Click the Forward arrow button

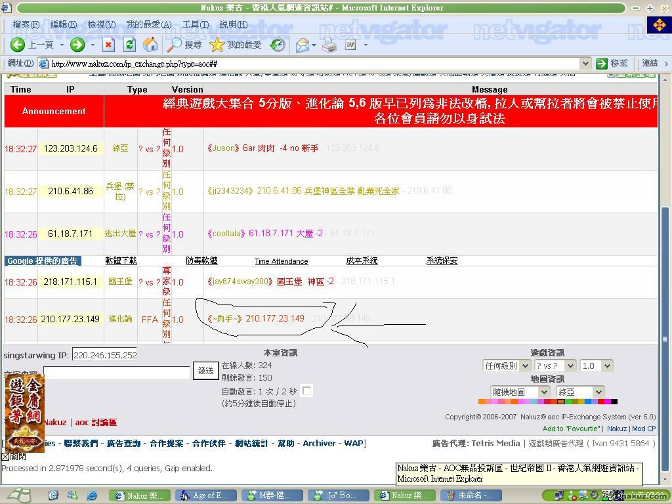coord(77,45)
